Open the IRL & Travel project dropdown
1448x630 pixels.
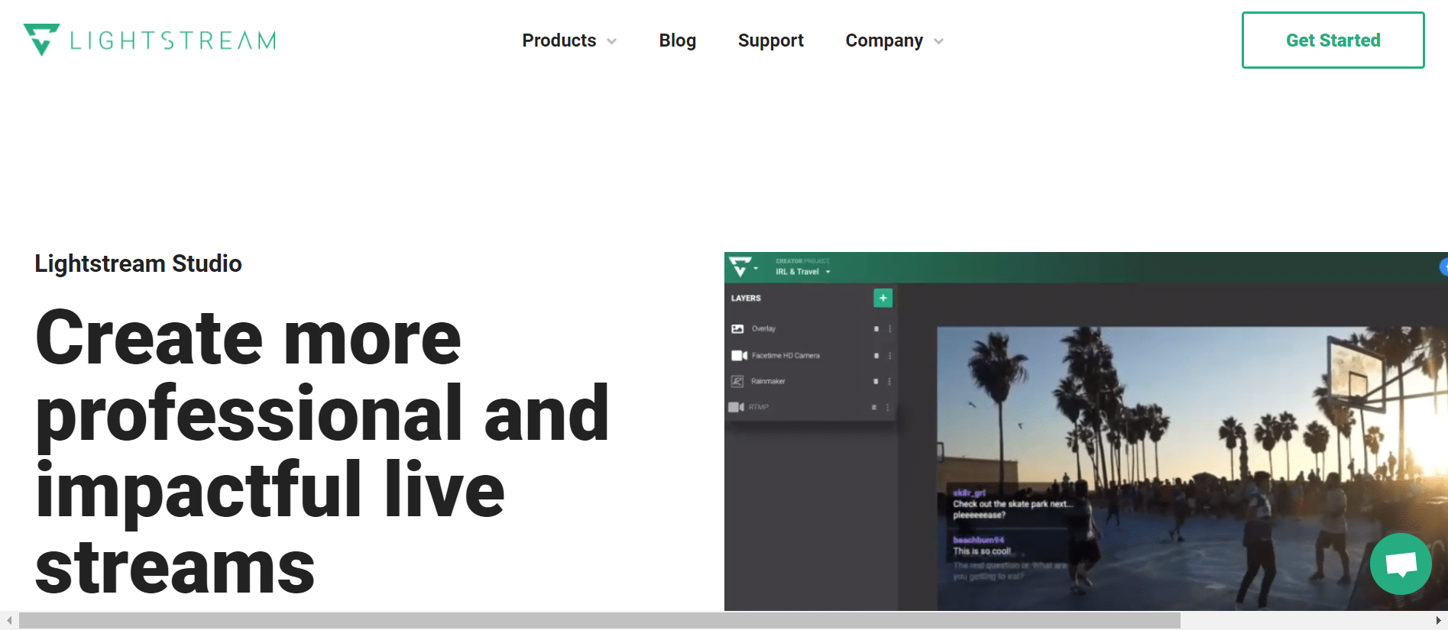802,272
